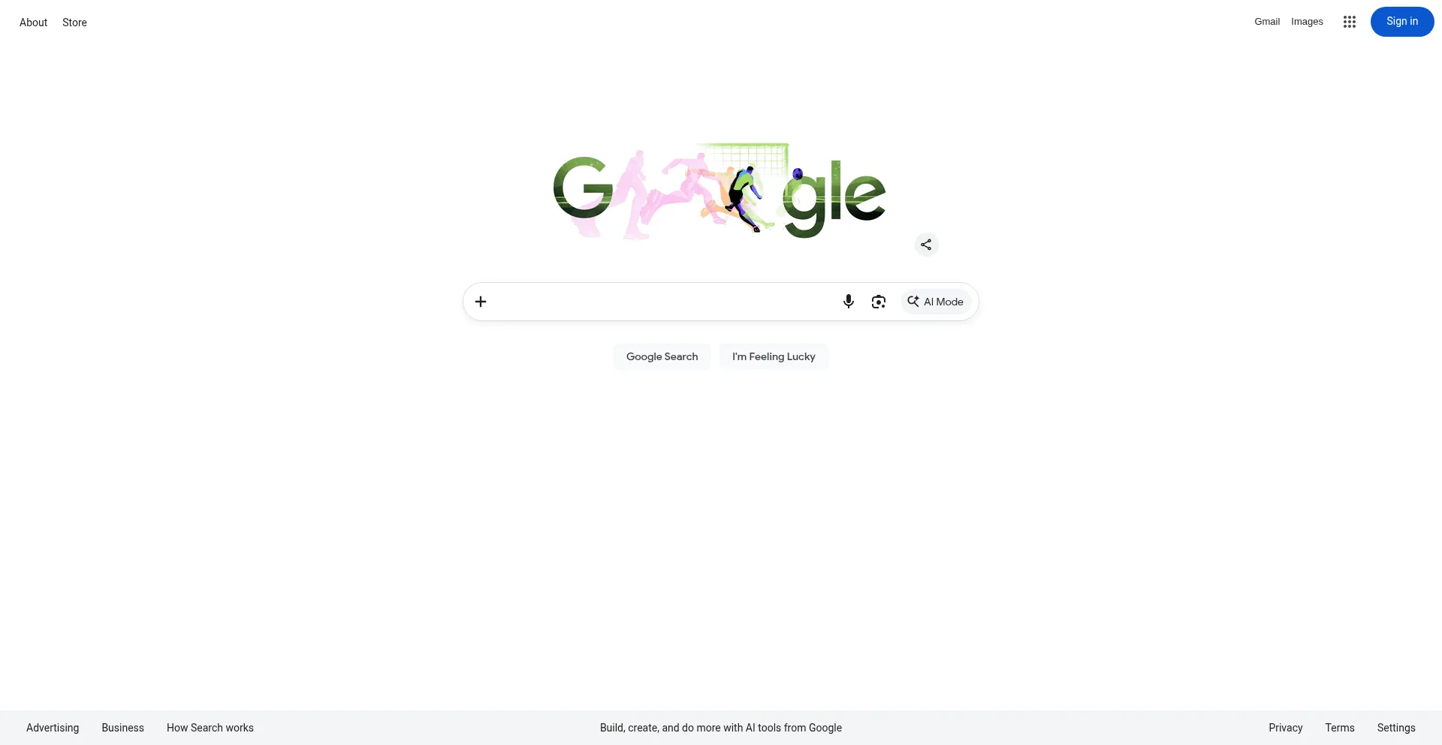Click the plus icon in search bar
The image size is (1442, 745).
coord(481,302)
